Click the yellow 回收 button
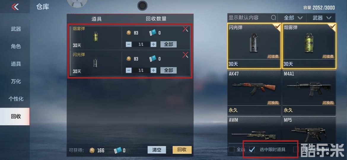 pos(182,150)
